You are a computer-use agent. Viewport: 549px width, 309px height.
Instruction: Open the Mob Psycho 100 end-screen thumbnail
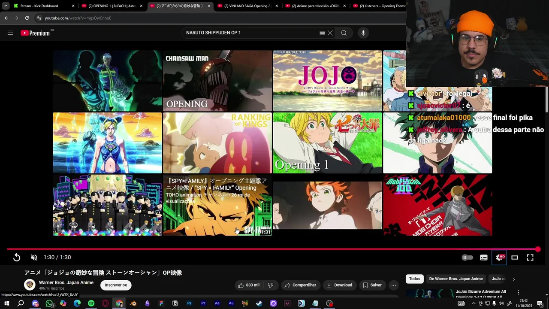(437, 205)
